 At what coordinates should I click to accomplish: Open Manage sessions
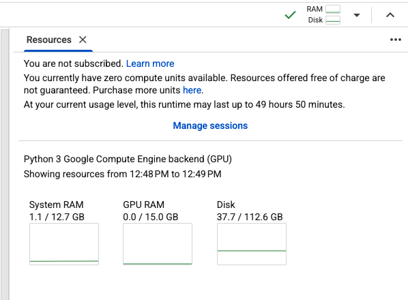coord(210,126)
